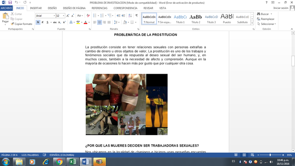Apply the Sin espaciado style

coord(165,18)
